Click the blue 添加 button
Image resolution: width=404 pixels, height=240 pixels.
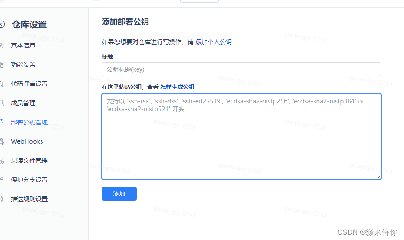119,194
